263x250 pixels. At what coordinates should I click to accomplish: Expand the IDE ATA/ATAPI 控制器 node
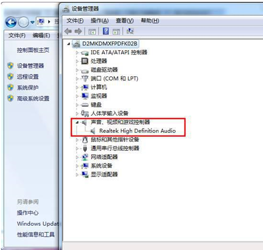pyautogui.click(x=77, y=53)
